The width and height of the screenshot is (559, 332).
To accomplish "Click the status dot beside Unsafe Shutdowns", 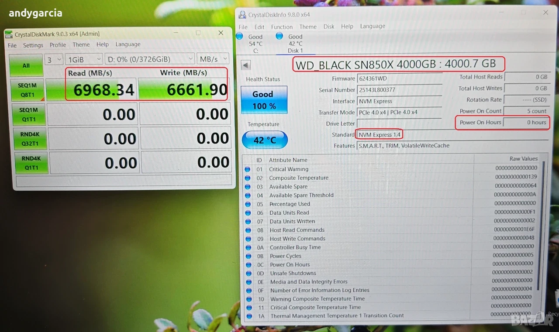I will point(248,273).
